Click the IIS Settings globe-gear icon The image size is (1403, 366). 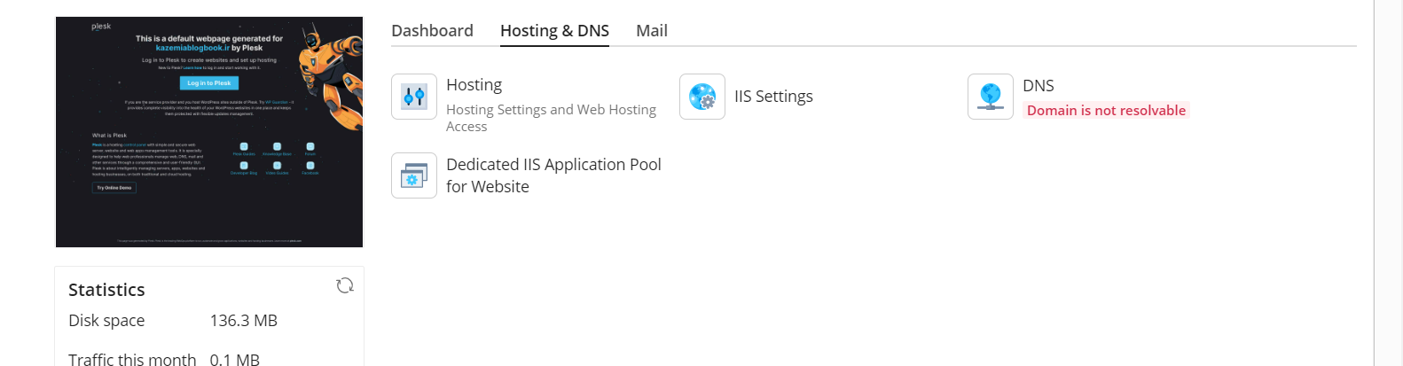(x=702, y=97)
